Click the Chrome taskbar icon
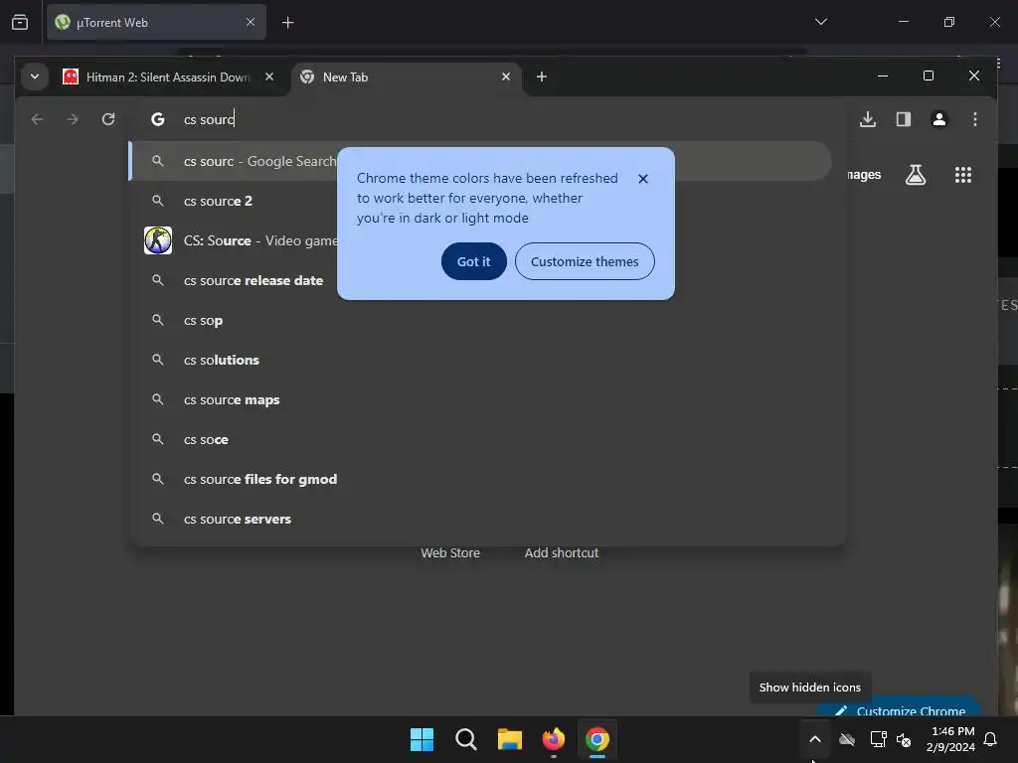 click(597, 739)
